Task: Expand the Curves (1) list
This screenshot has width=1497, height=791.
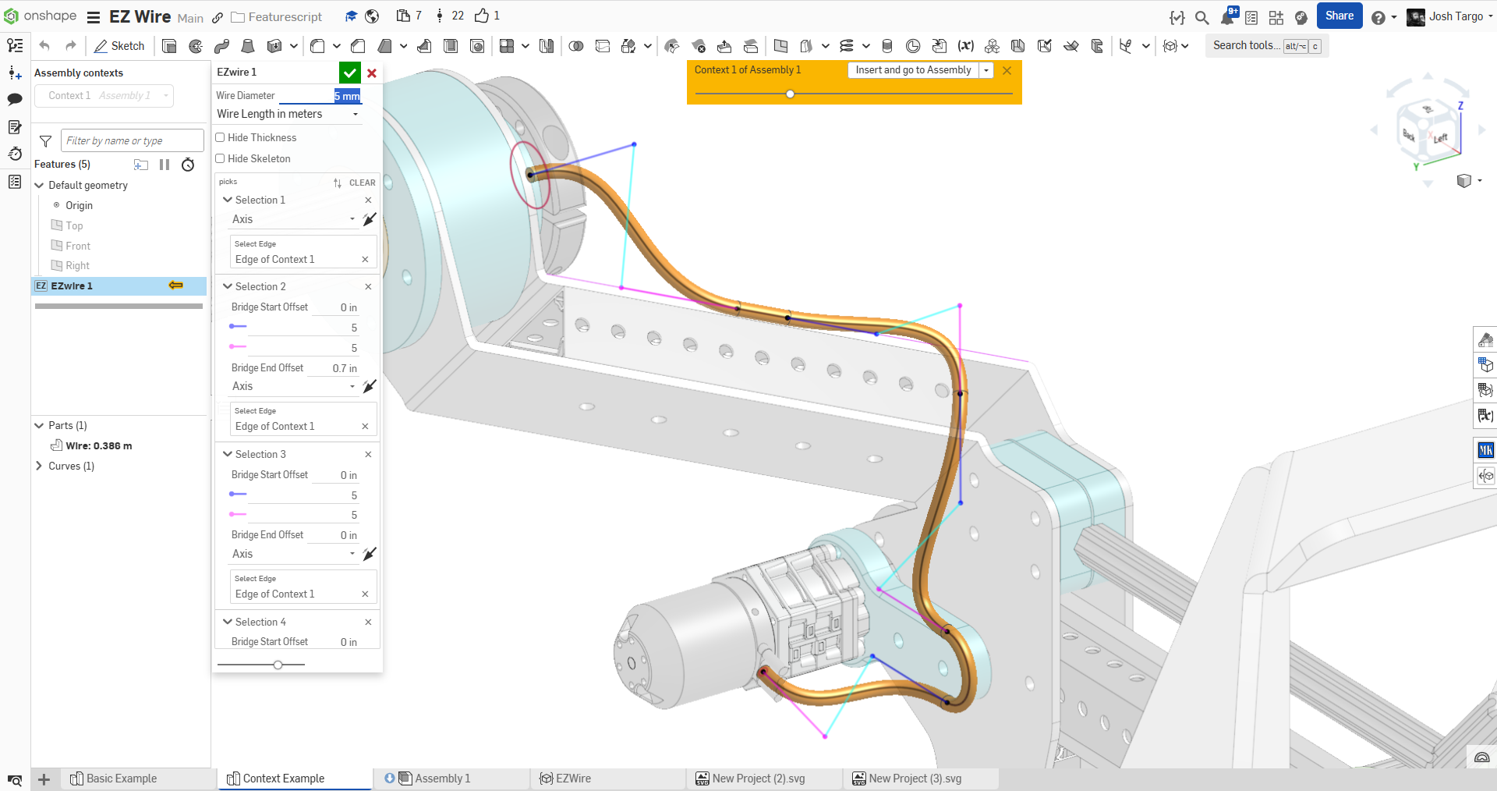Action: (39, 466)
